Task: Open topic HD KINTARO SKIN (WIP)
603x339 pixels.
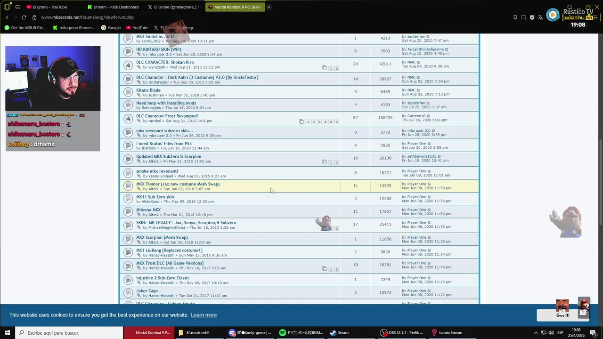Action: [x=158, y=49]
